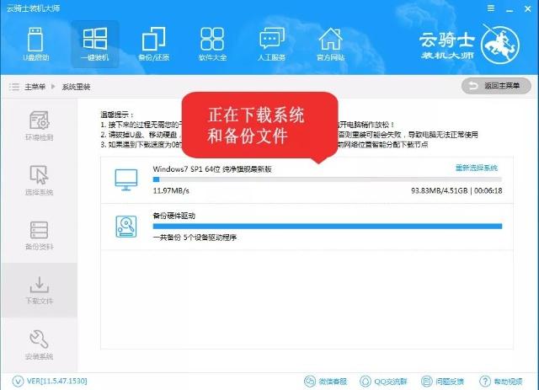Screen dimensions: 539x390
Task: Click the VER[11.5.47.1530] version label
Action: [x=56, y=381]
